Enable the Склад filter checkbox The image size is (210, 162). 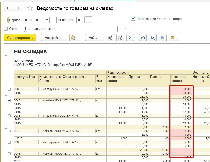[x=6, y=29]
